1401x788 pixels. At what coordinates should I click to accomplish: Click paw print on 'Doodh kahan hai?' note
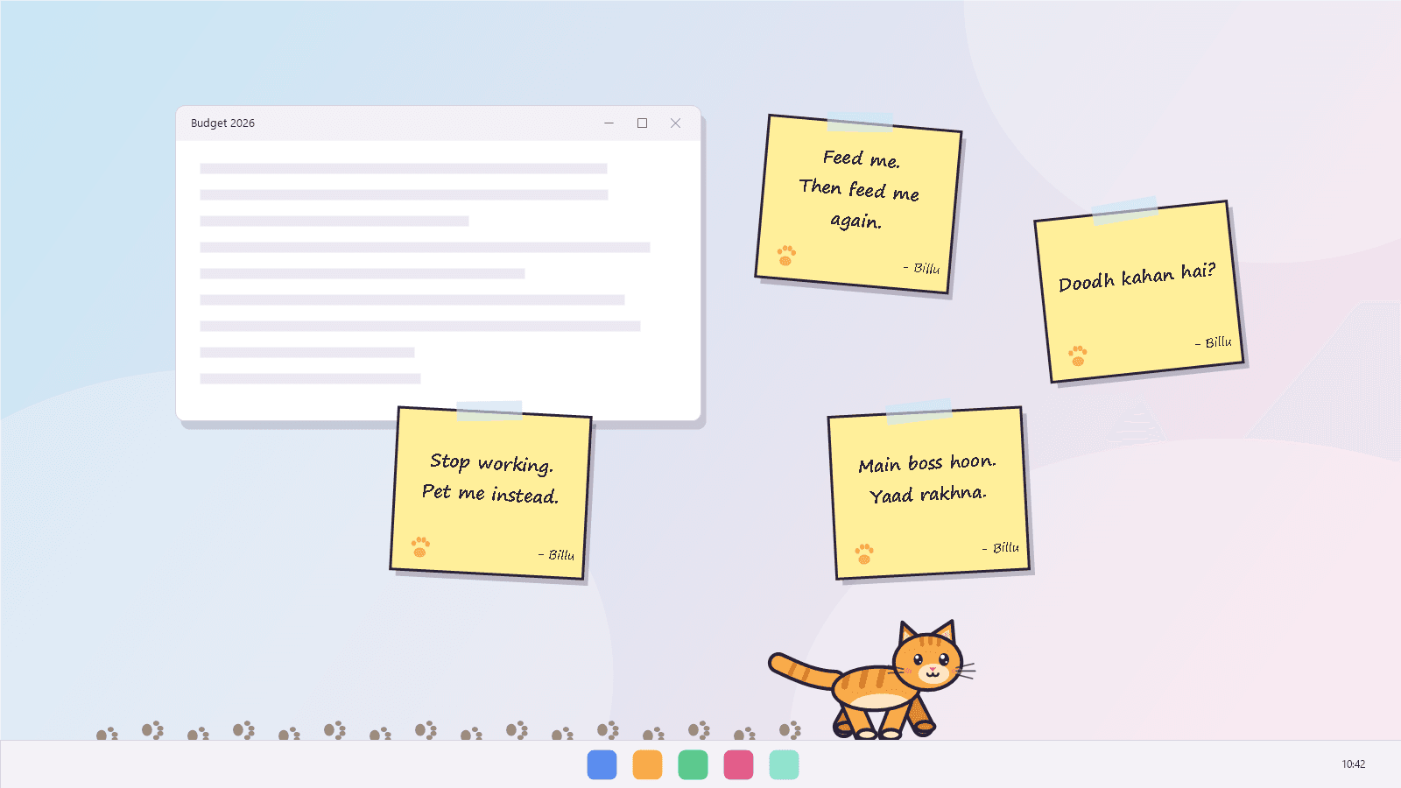1078,355
